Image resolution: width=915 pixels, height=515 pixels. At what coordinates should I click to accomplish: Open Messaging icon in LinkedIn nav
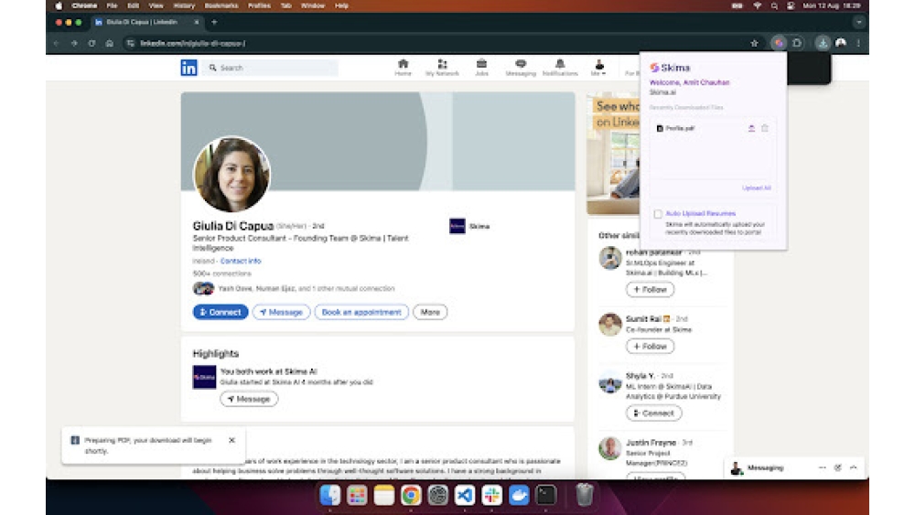(521, 68)
